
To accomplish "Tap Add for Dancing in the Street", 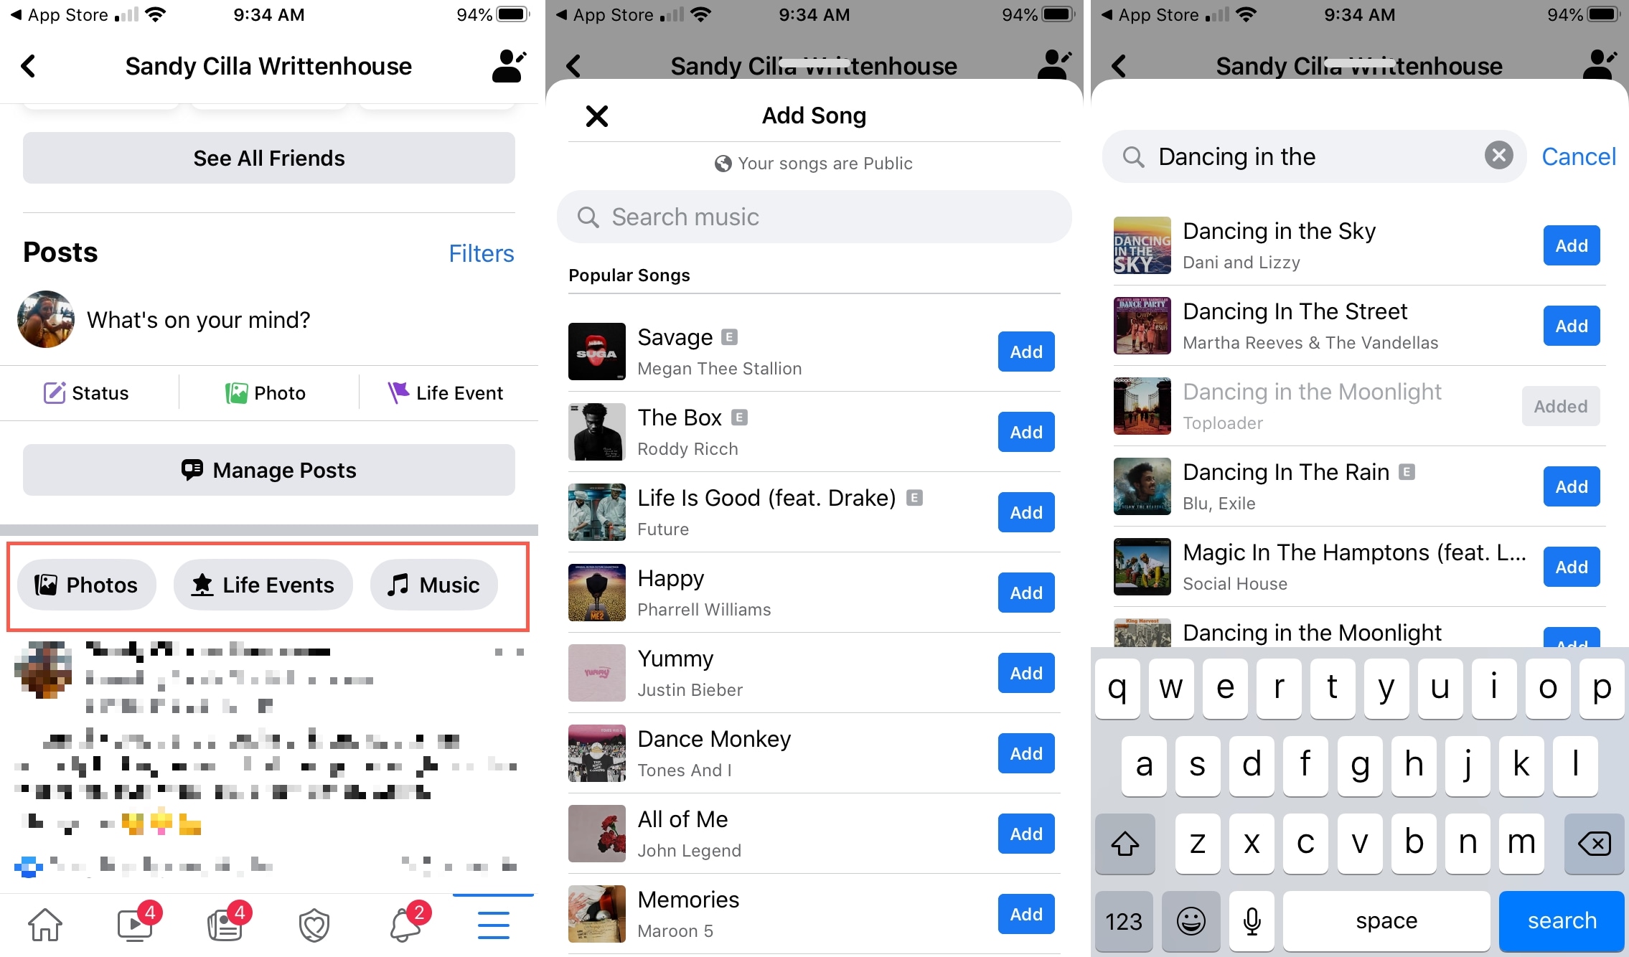I will [x=1569, y=326].
